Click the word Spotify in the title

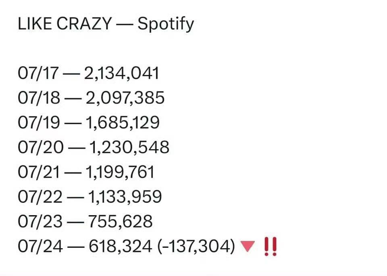pyautogui.click(x=166, y=25)
